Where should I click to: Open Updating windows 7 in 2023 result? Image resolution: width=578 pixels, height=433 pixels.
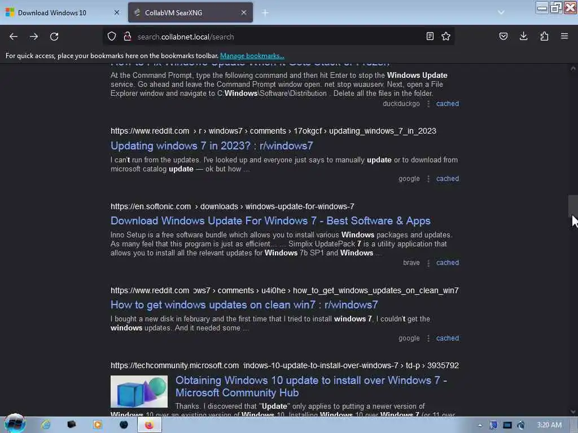[x=212, y=146]
